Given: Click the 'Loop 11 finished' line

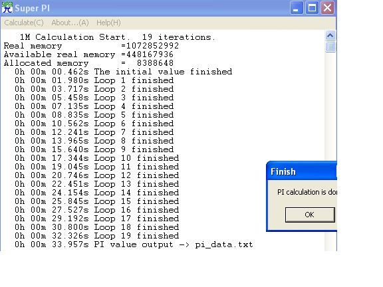Looking at the screenshot, I should [96, 167].
